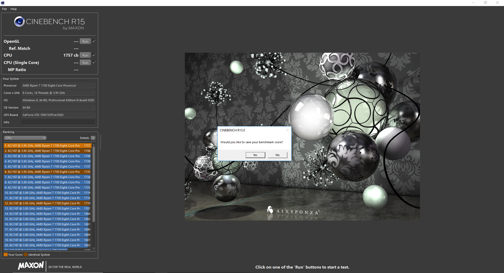Select ranking entry 13 scoring 1707
Viewport: 504px width, 273px height.
click(x=47, y=208)
